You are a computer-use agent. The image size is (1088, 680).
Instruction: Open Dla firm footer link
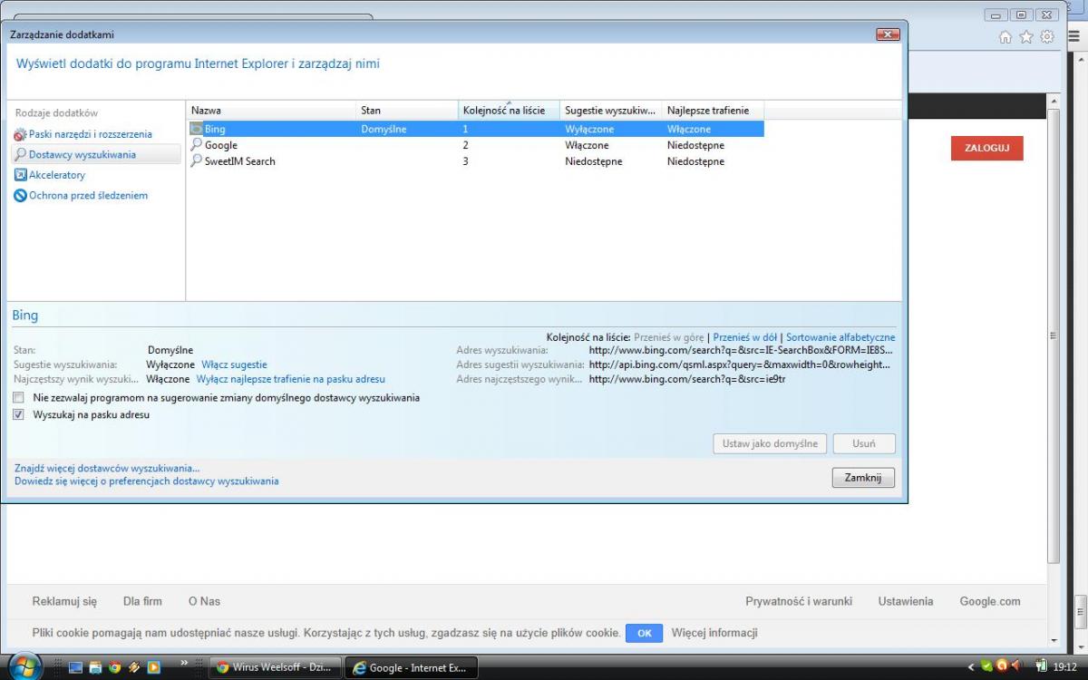pos(142,601)
